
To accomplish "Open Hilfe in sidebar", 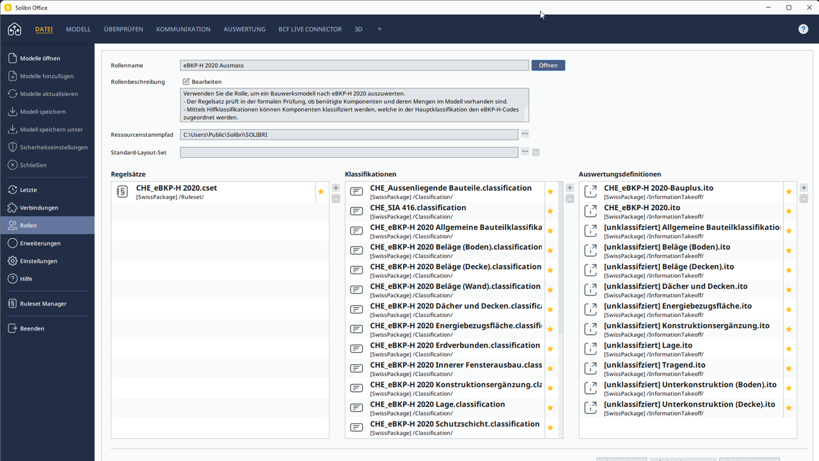I will click(47, 279).
